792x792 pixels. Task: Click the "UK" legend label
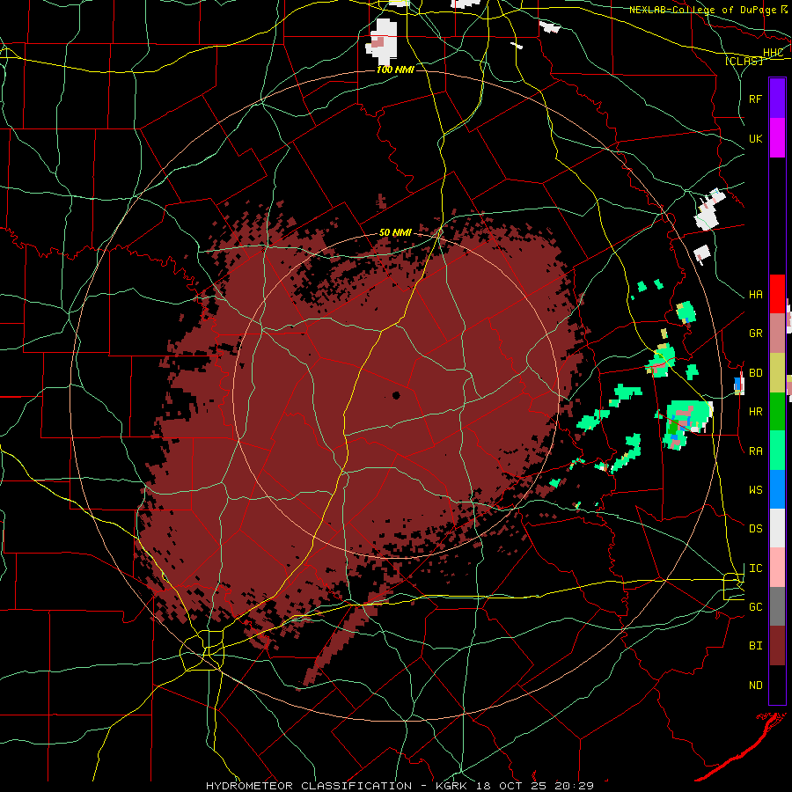point(755,138)
